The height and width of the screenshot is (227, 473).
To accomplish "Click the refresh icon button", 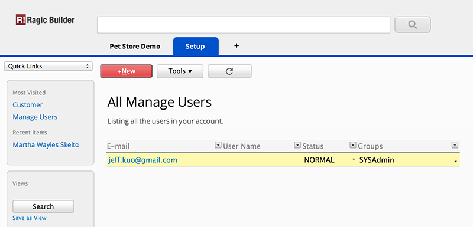I will [229, 71].
